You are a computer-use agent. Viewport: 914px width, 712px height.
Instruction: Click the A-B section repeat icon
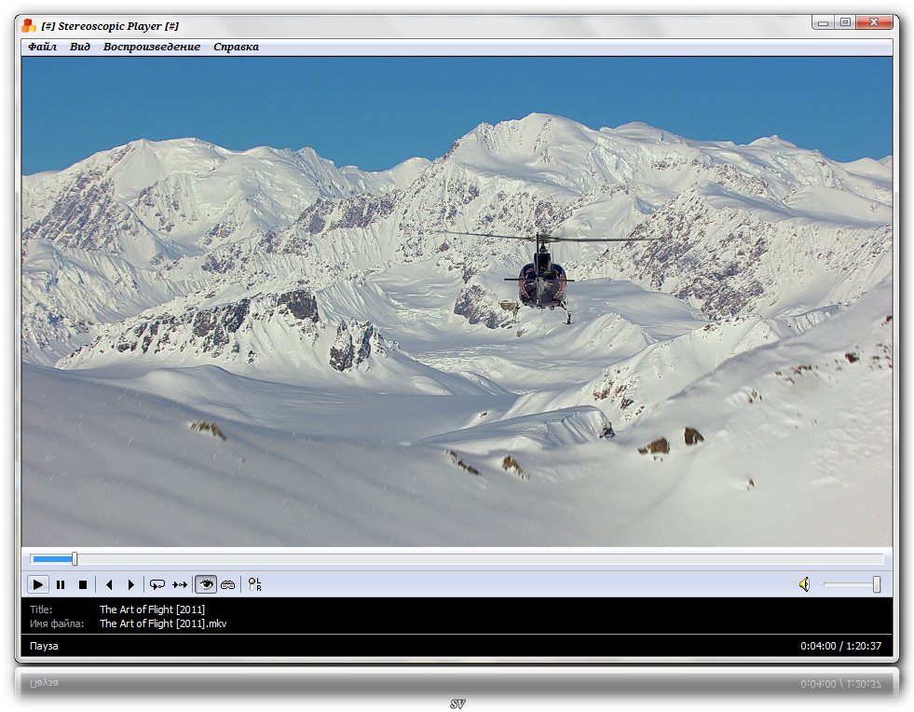click(180, 584)
